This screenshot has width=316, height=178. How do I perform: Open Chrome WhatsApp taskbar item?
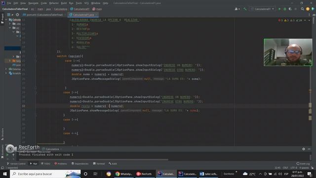(x=124, y=174)
